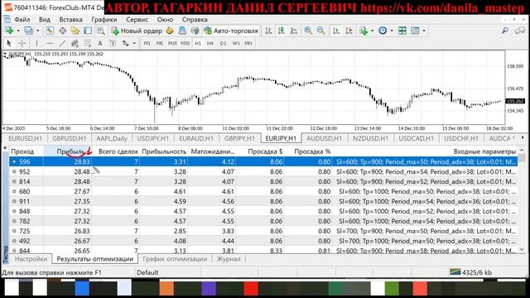Expand the Indicators list dropdown
530x298 pixels.
[x=372, y=31]
